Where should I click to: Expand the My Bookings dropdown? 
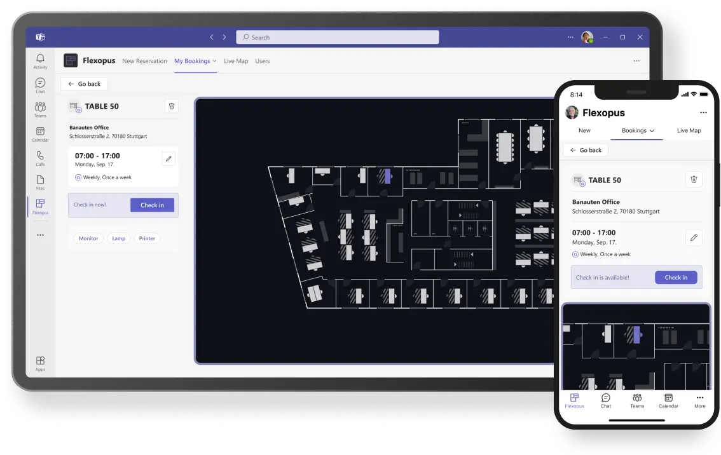214,60
